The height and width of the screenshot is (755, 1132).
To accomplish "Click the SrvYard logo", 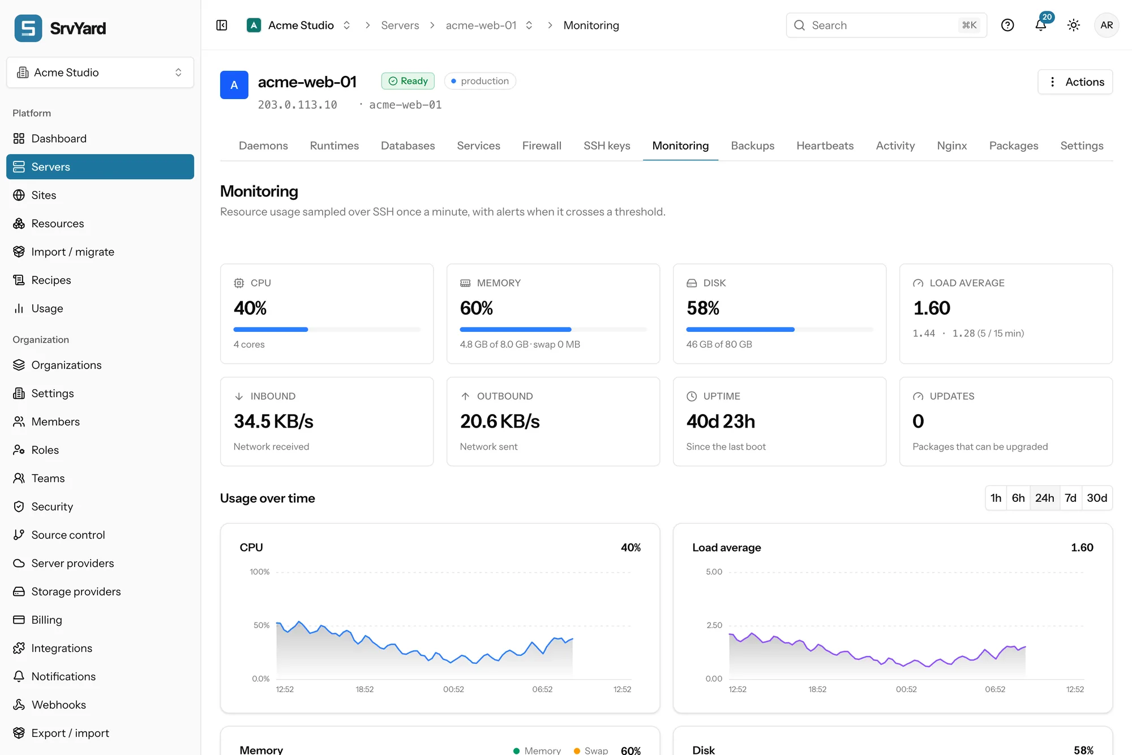I will 60,28.
